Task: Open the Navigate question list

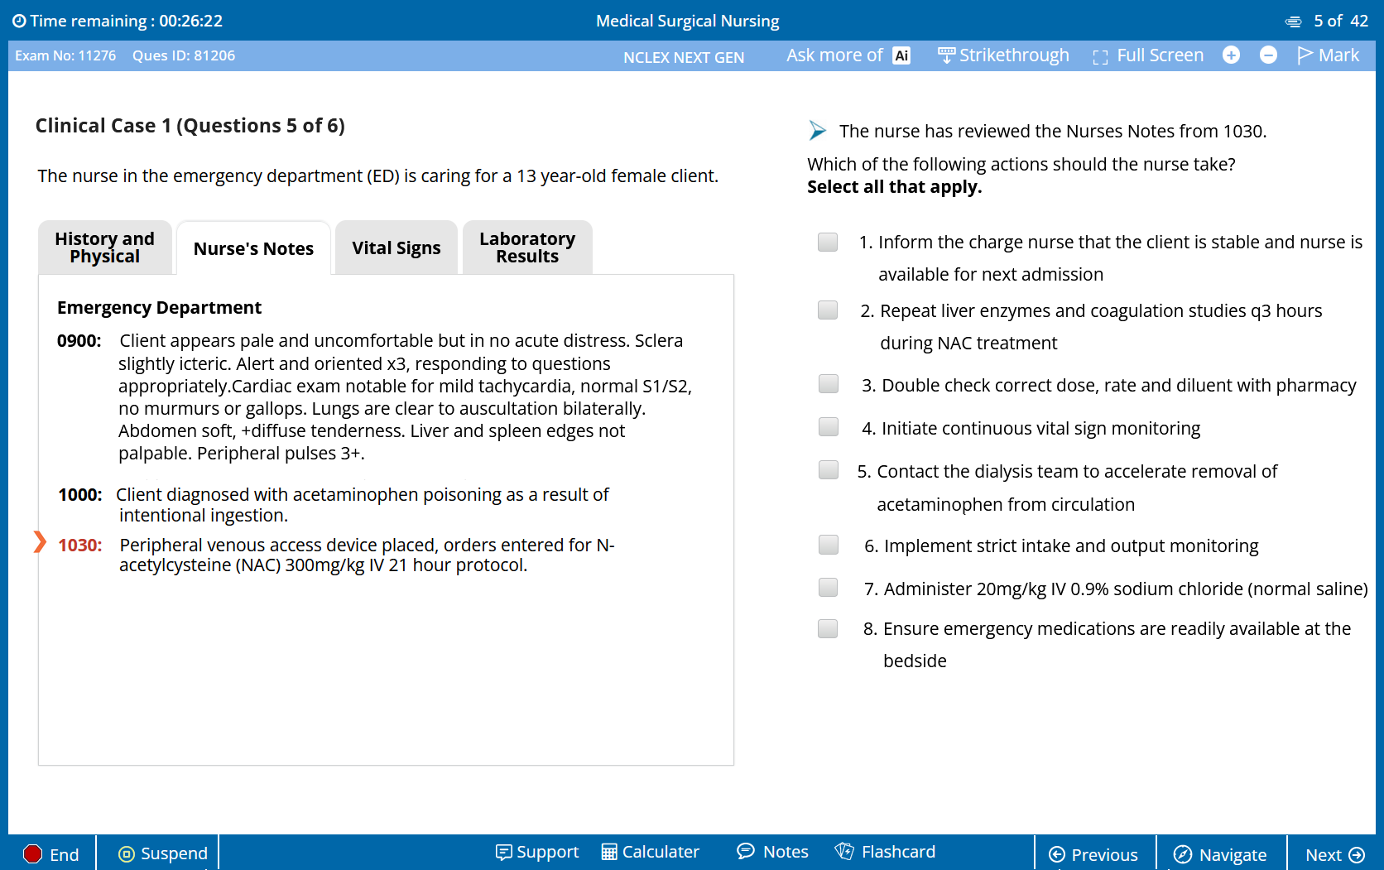Action: [x=1221, y=855]
